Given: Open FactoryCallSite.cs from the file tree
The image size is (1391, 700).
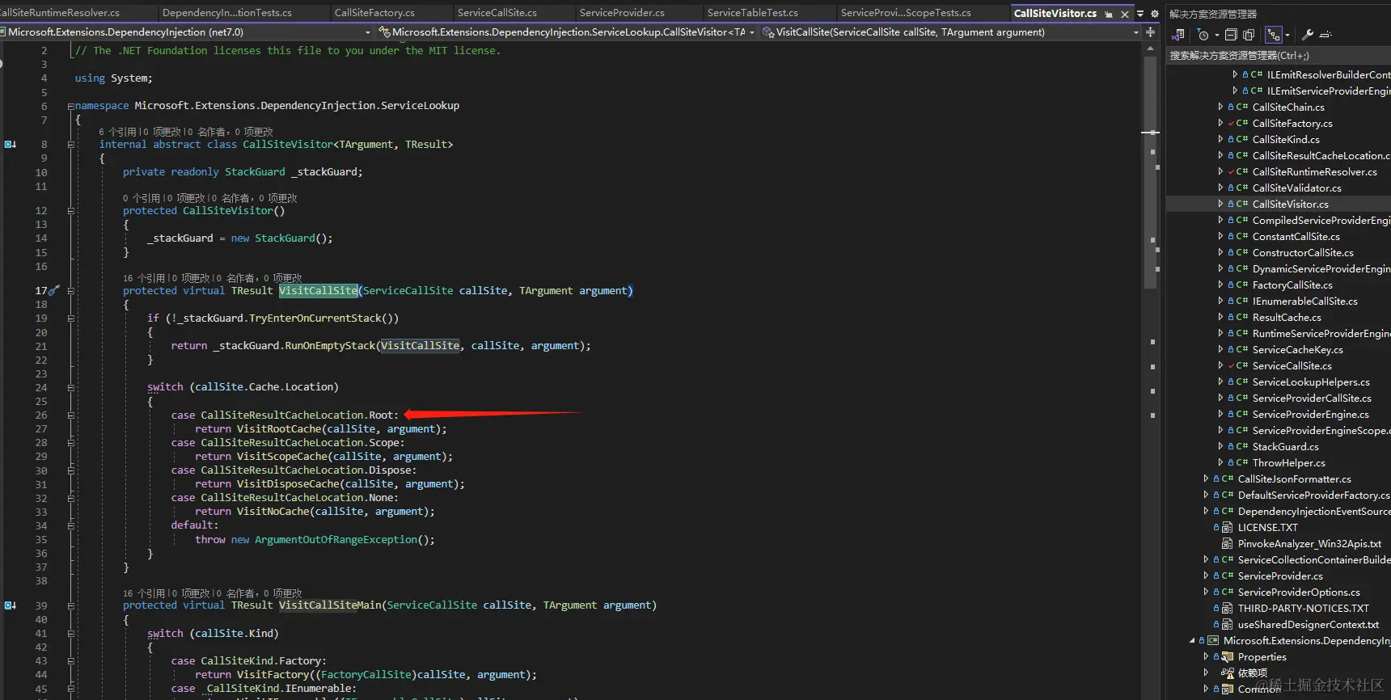Looking at the screenshot, I should tap(1292, 285).
